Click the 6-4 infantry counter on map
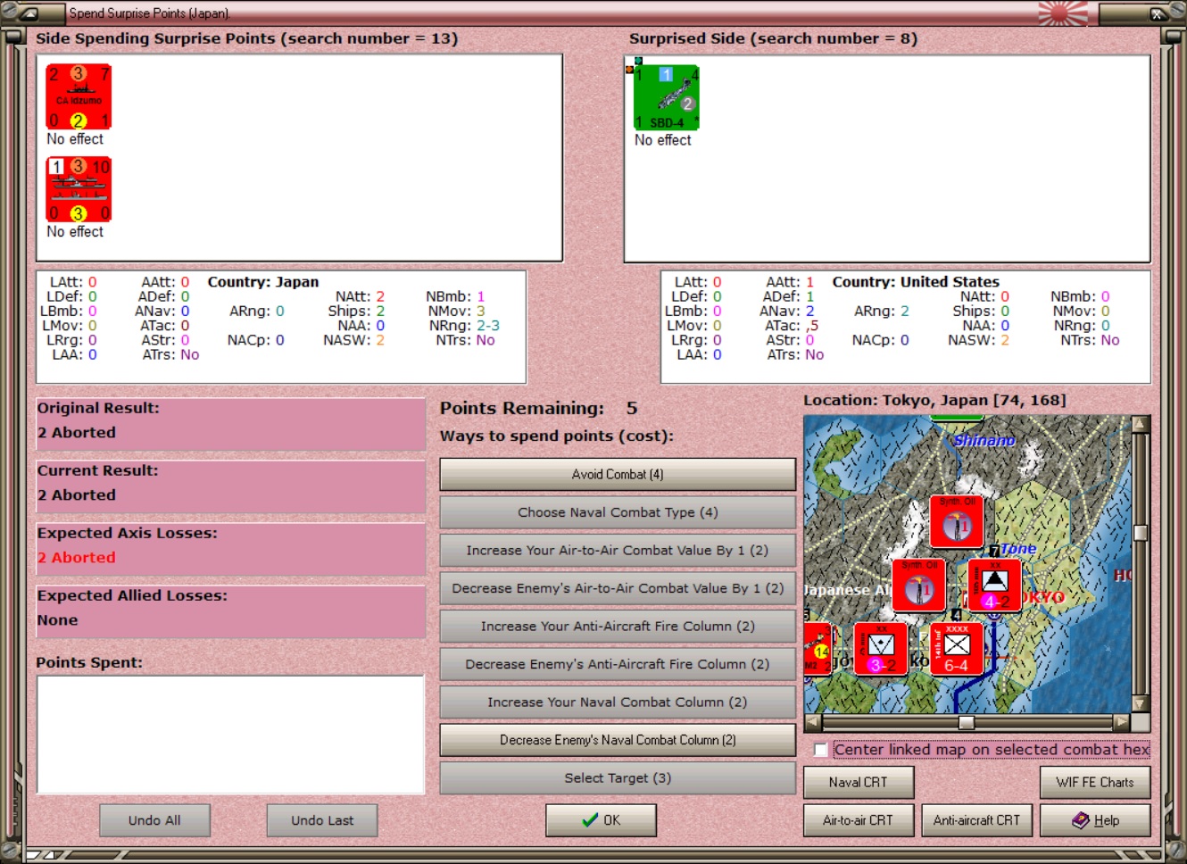Viewport: 1187px width, 864px height. tap(957, 649)
